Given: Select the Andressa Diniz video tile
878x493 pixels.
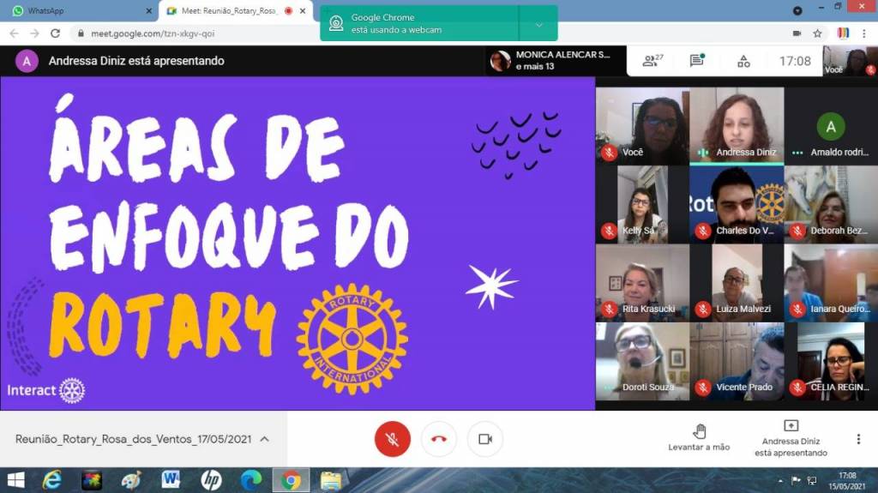Looking at the screenshot, I should point(737,125).
